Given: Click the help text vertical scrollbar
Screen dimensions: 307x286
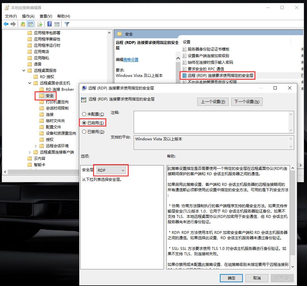Looking at the screenshot, I should click(x=292, y=213).
